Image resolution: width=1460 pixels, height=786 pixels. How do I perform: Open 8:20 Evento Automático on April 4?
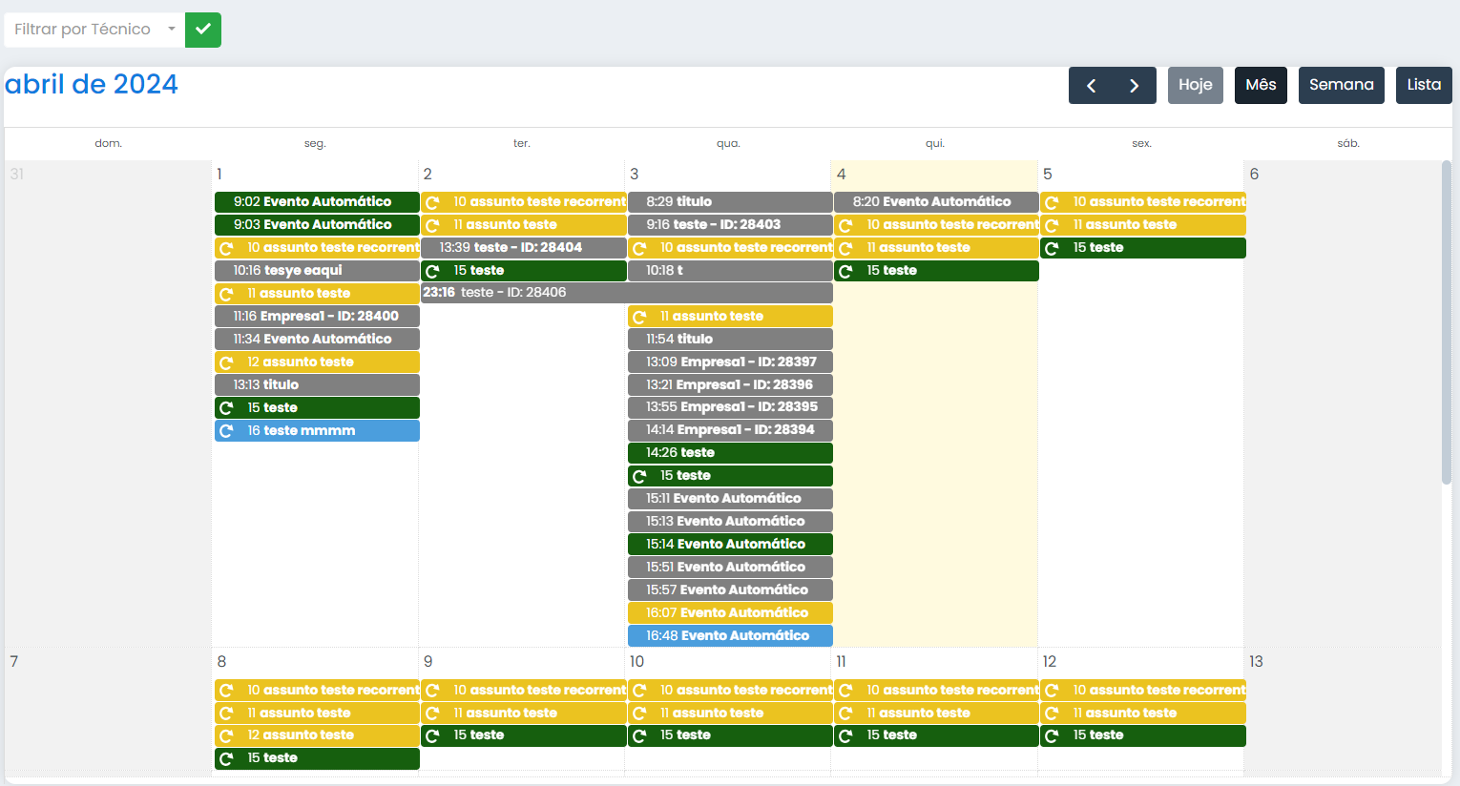coord(936,202)
